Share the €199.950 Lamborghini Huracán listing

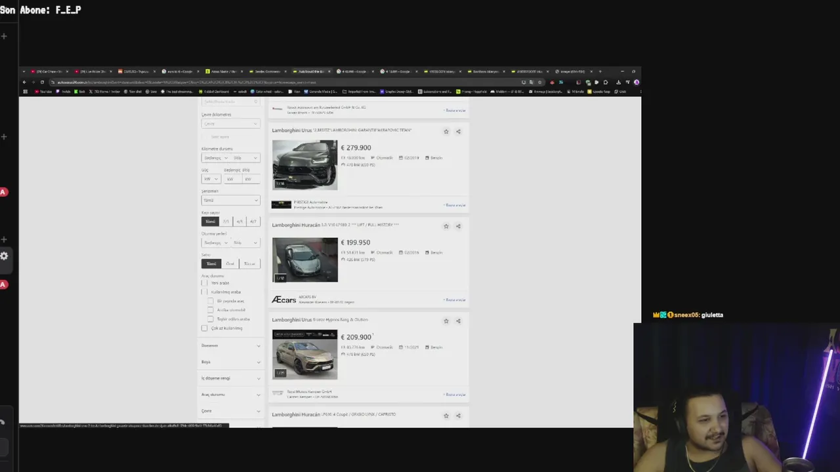click(x=458, y=226)
